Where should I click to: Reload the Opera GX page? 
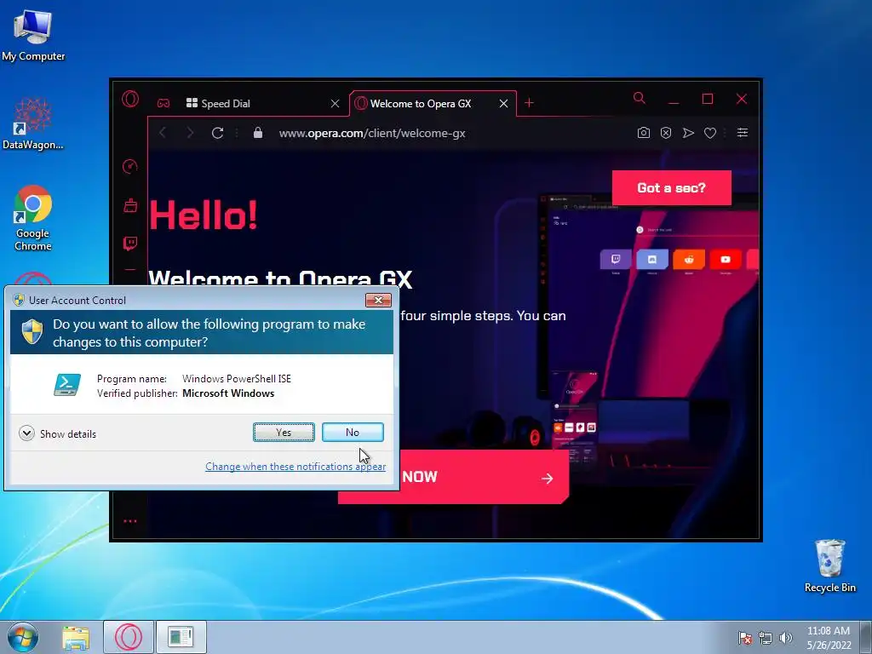pos(217,133)
